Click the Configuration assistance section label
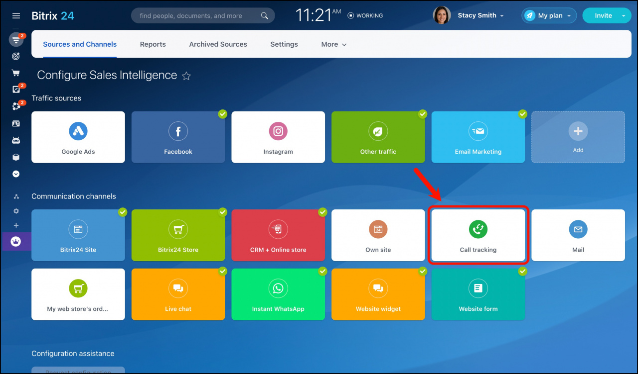Viewport: 638px width, 374px height. click(73, 354)
